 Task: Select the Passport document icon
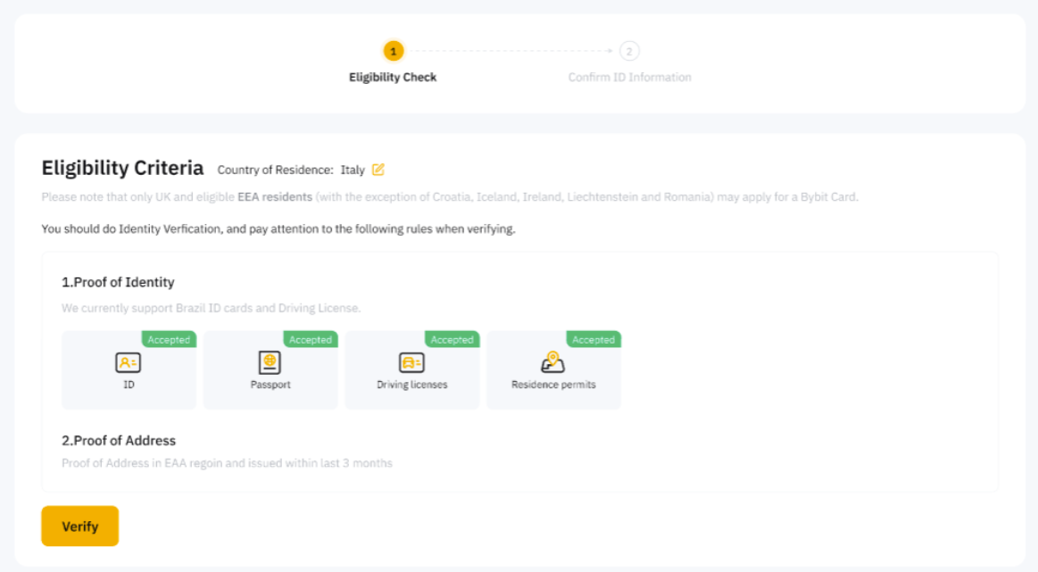(270, 362)
